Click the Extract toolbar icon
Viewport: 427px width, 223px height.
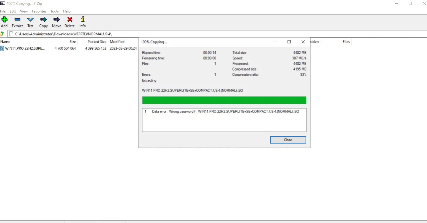tap(17, 20)
